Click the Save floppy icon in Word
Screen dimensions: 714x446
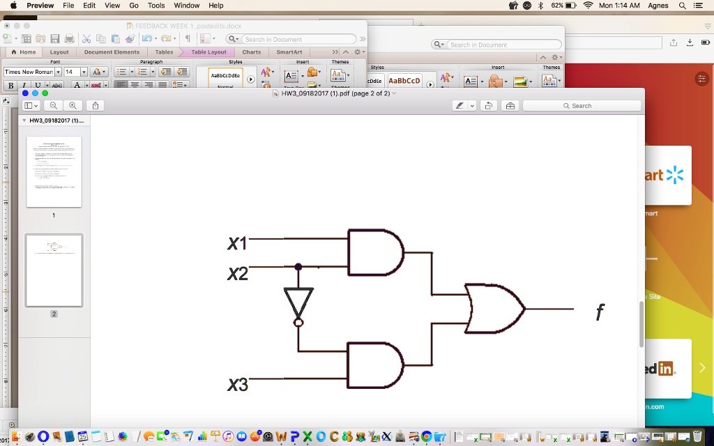[x=55, y=39]
